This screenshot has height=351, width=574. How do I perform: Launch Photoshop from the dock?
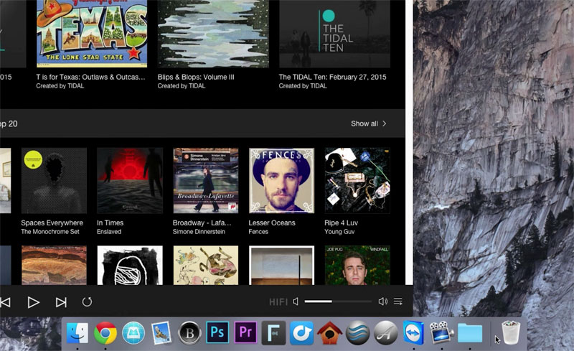217,333
